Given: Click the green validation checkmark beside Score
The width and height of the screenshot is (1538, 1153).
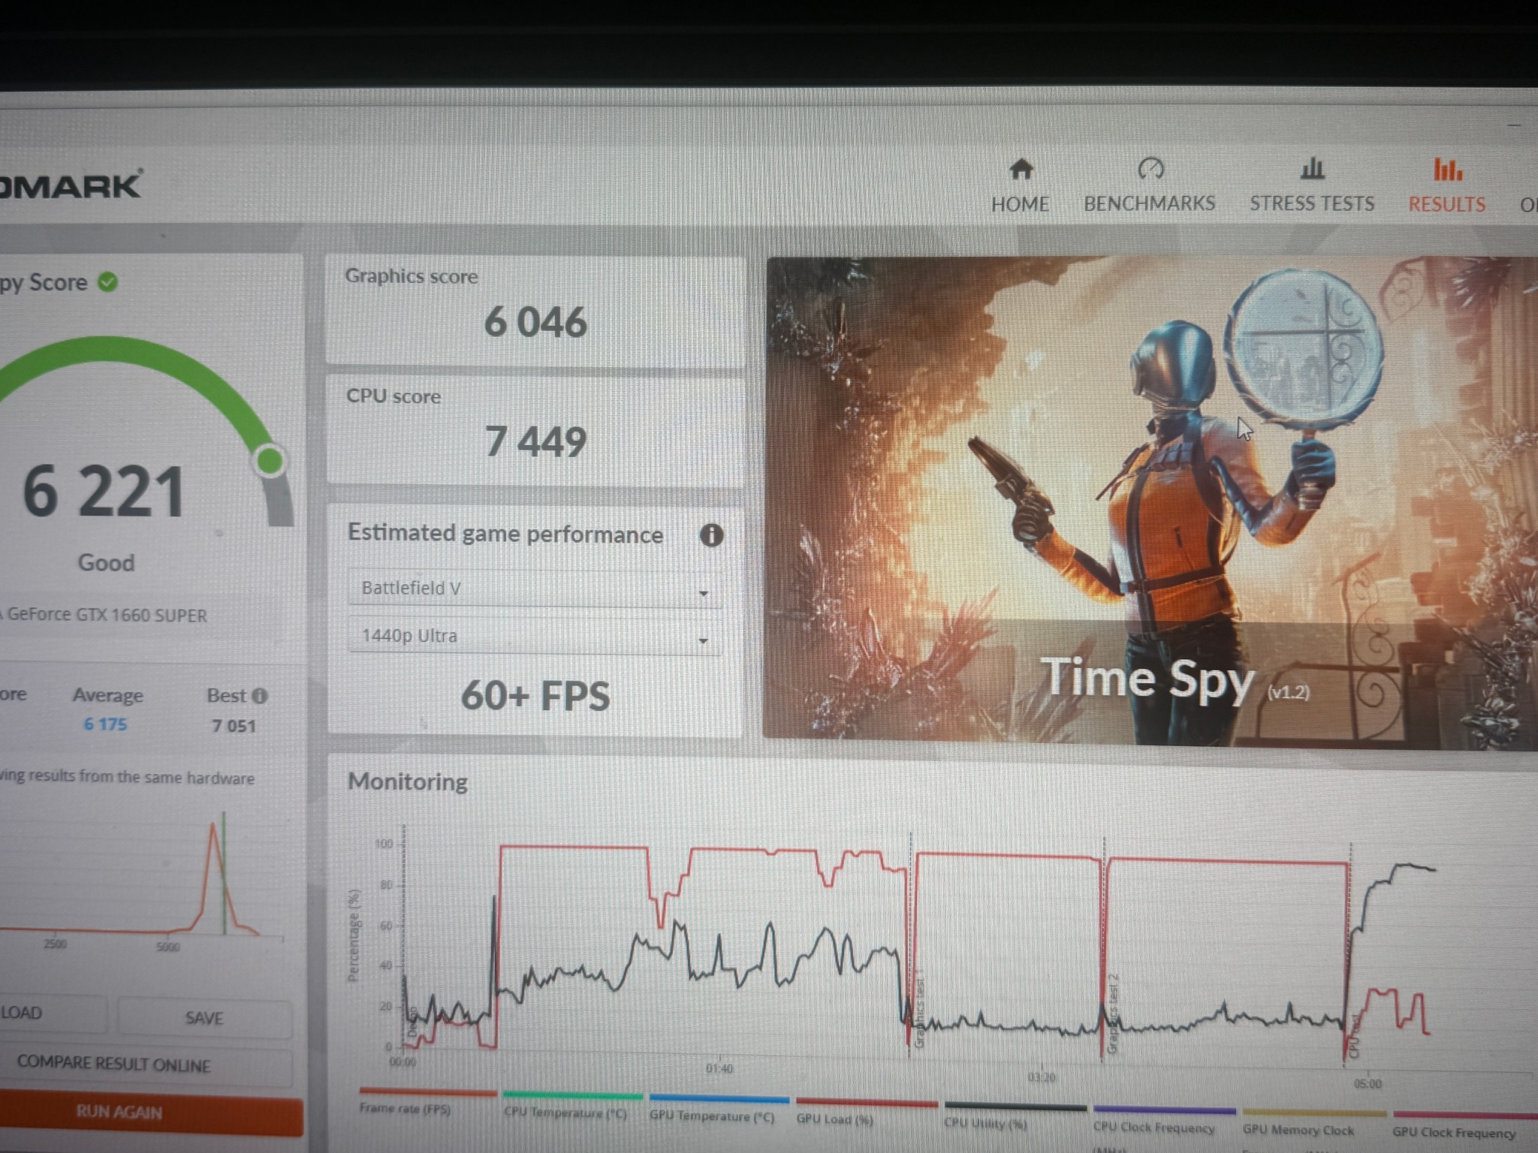Looking at the screenshot, I should coord(108,282).
